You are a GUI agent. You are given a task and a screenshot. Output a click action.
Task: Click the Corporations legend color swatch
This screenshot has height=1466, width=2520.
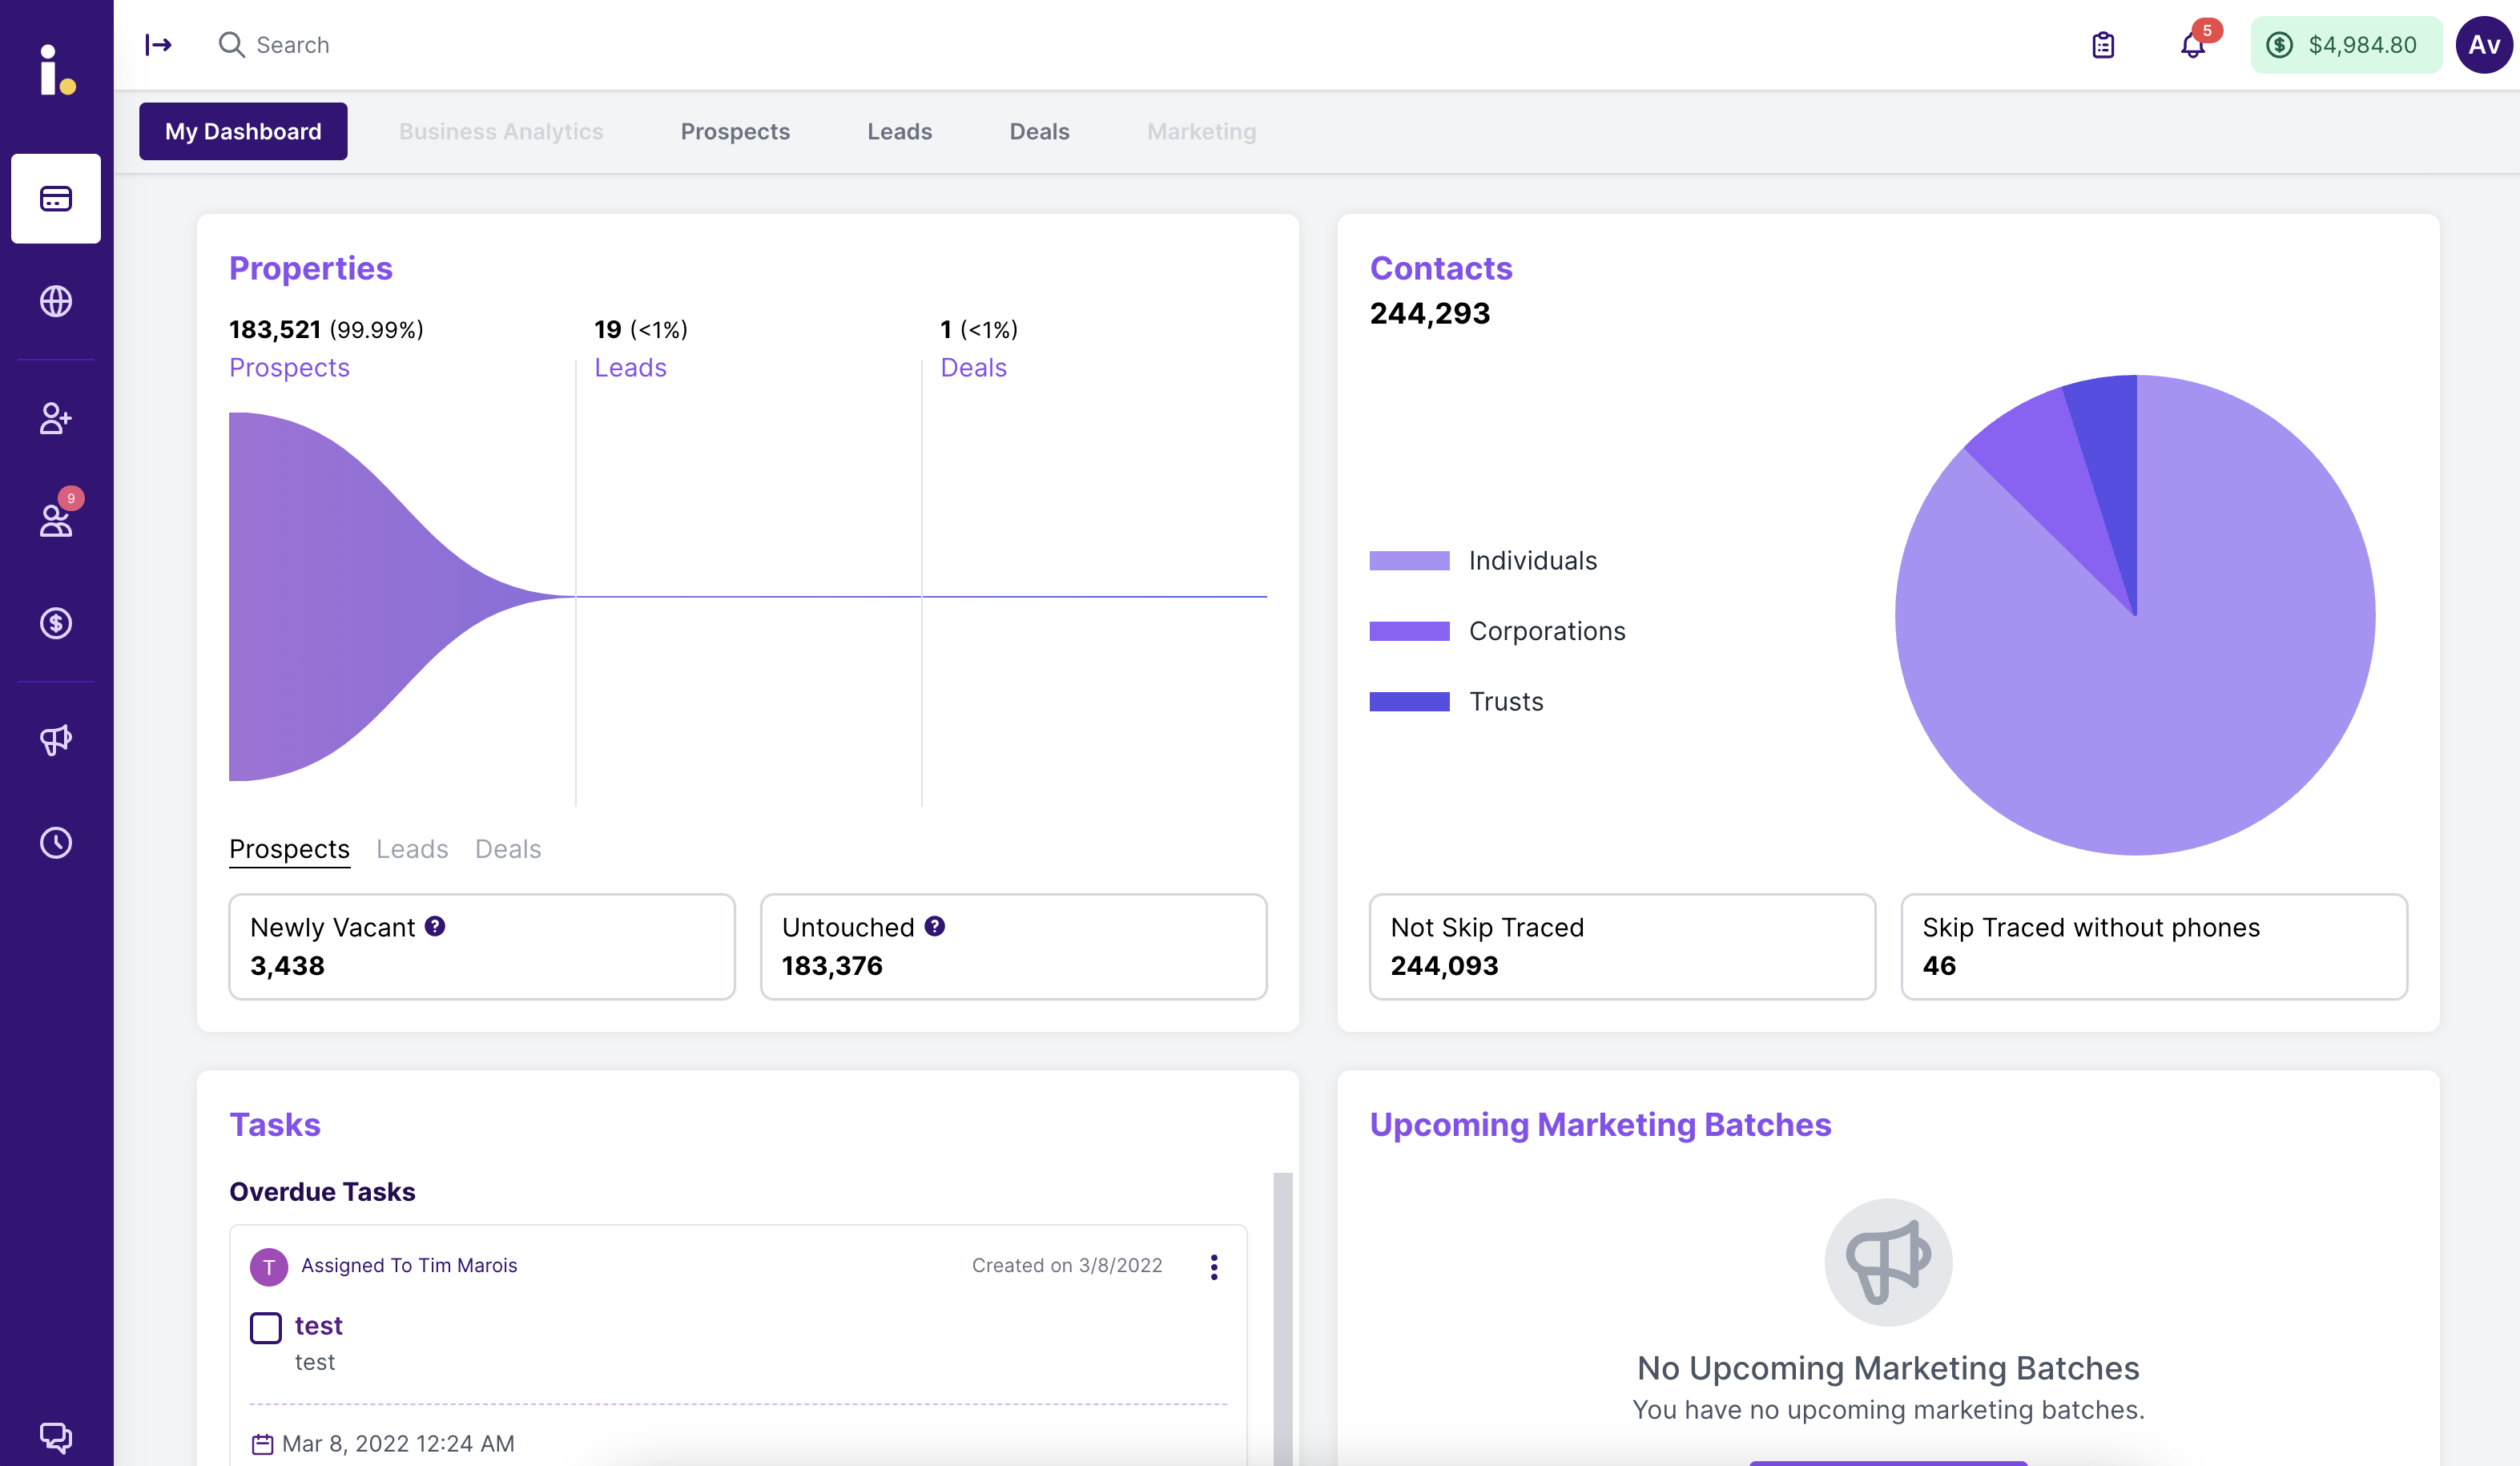[1409, 631]
